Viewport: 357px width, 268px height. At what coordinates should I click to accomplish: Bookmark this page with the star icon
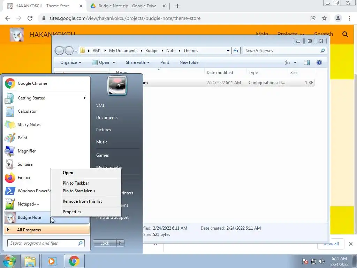coord(324,18)
